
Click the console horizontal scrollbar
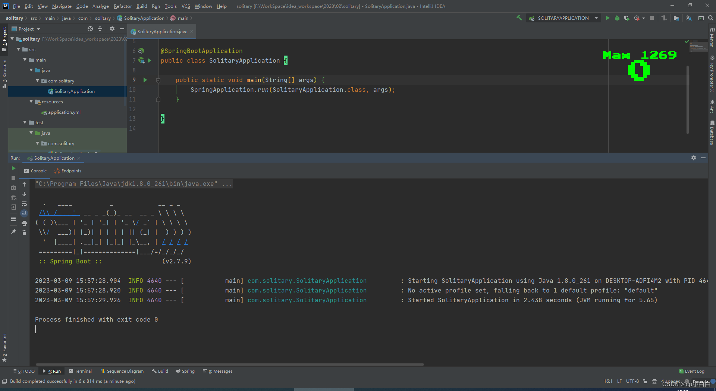[x=230, y=364]
